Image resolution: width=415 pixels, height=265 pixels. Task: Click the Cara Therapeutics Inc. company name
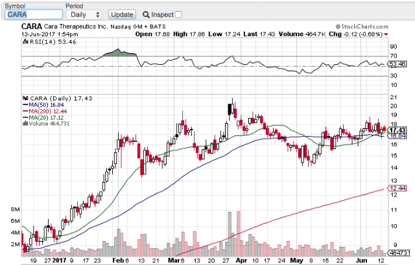(76, 27)
